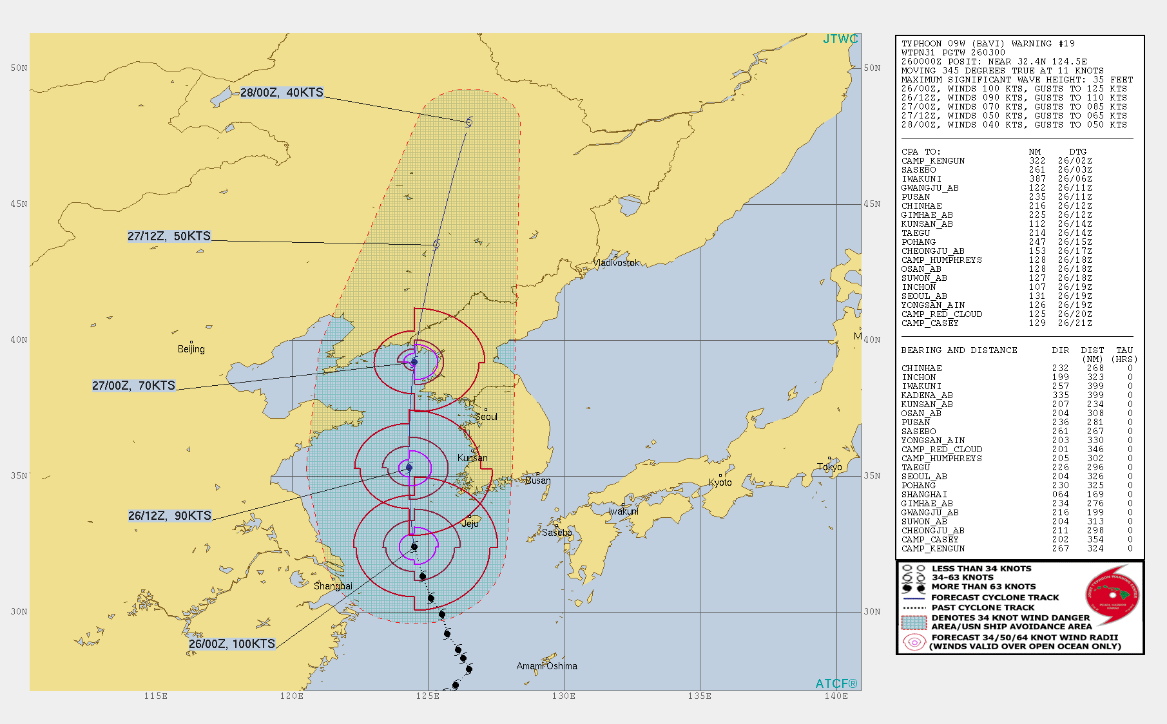The height and width of the screenshot is (724, 1167).
Task: Click the Amami Oshima label
Action: pos(547,666)
